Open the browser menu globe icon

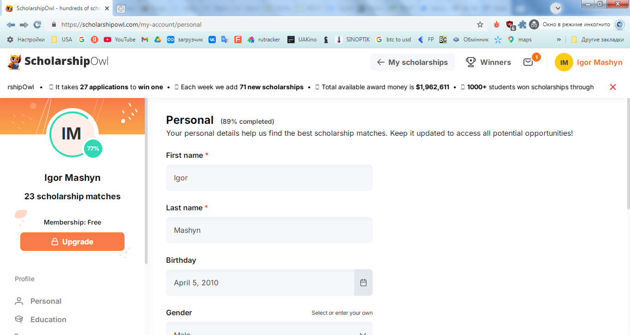pos(620,24)
